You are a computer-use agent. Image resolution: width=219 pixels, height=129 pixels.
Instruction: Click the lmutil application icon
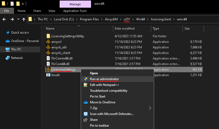pos(48,75)
